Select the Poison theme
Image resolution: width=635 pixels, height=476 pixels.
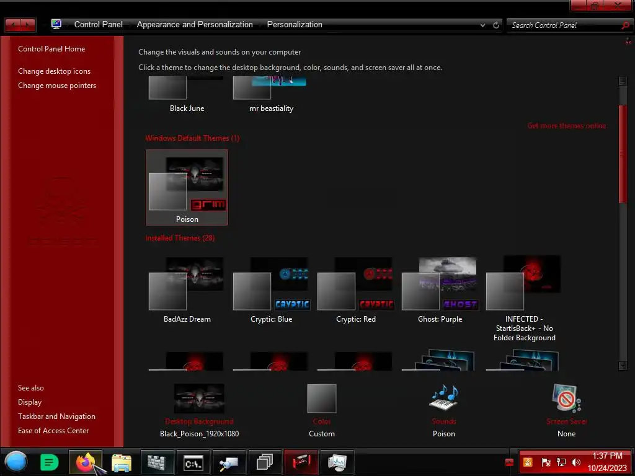click(x=187, y=187)
